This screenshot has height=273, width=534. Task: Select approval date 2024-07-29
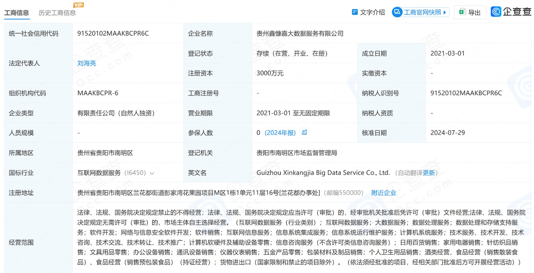point(448,133)
